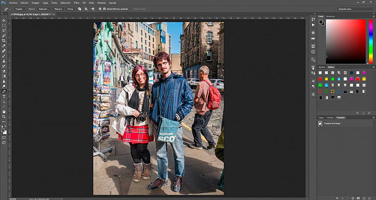Open the Filtro menu
Viewport: 376px width, 200px height.
click(x=76, y=3)
